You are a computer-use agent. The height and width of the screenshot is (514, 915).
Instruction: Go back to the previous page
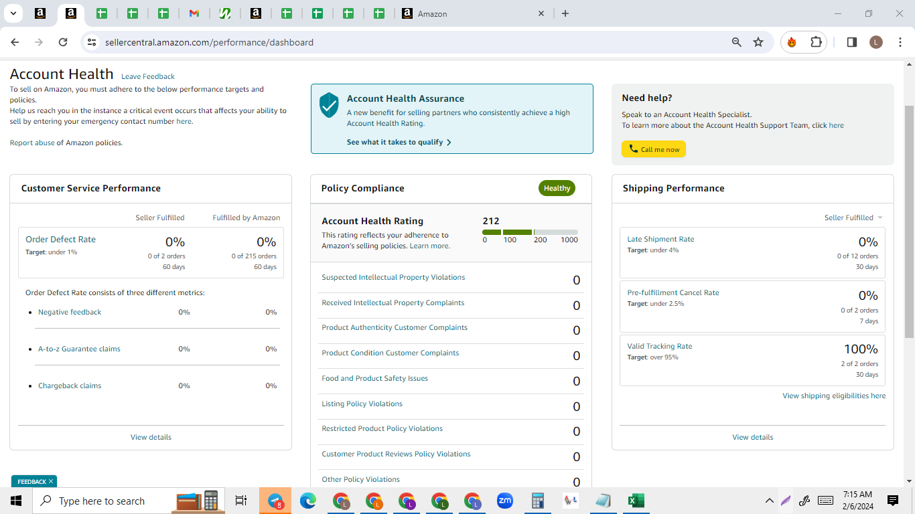(15, 42)
